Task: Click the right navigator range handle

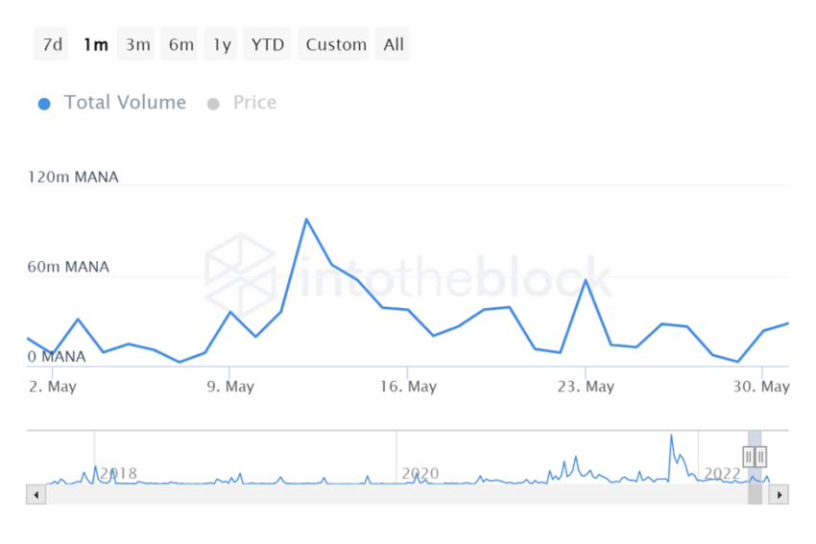Action: (761, 457)
